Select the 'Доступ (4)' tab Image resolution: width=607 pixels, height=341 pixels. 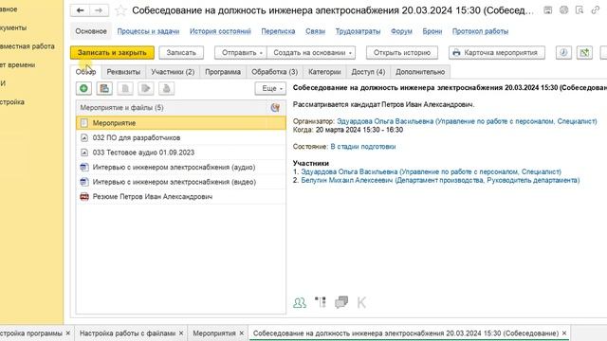[368, 72]
